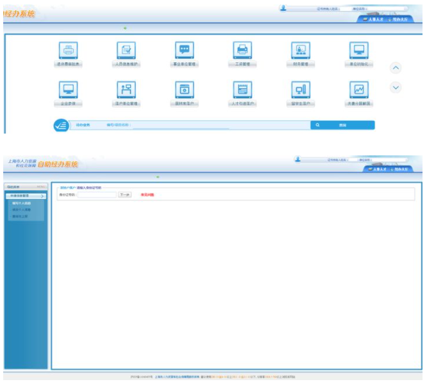Open 留学生落户 computer icon
Image resolution: width=427 pixels, height=384 pixels.
click(x=301, y=90)
